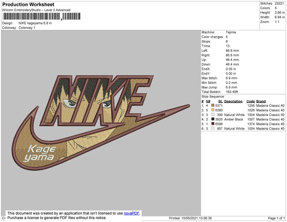Click the Zoom value 1:1

point(277,22)
